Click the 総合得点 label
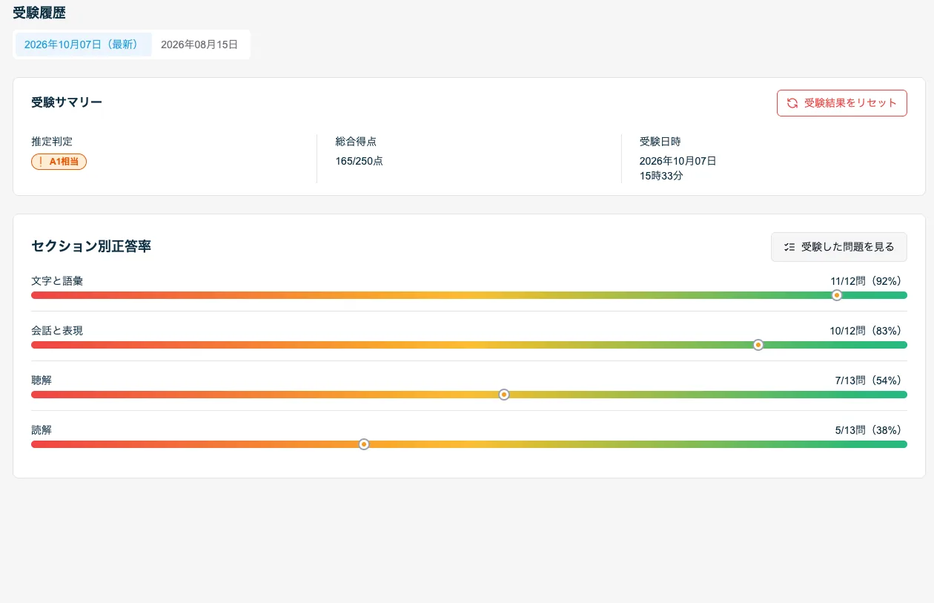This screenshot has height=603, width=934. tap(357, 142)
